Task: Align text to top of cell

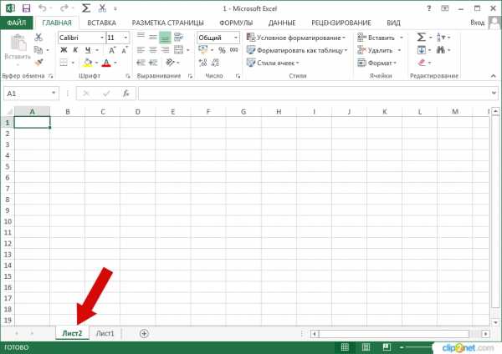Action: coord(141,38)
